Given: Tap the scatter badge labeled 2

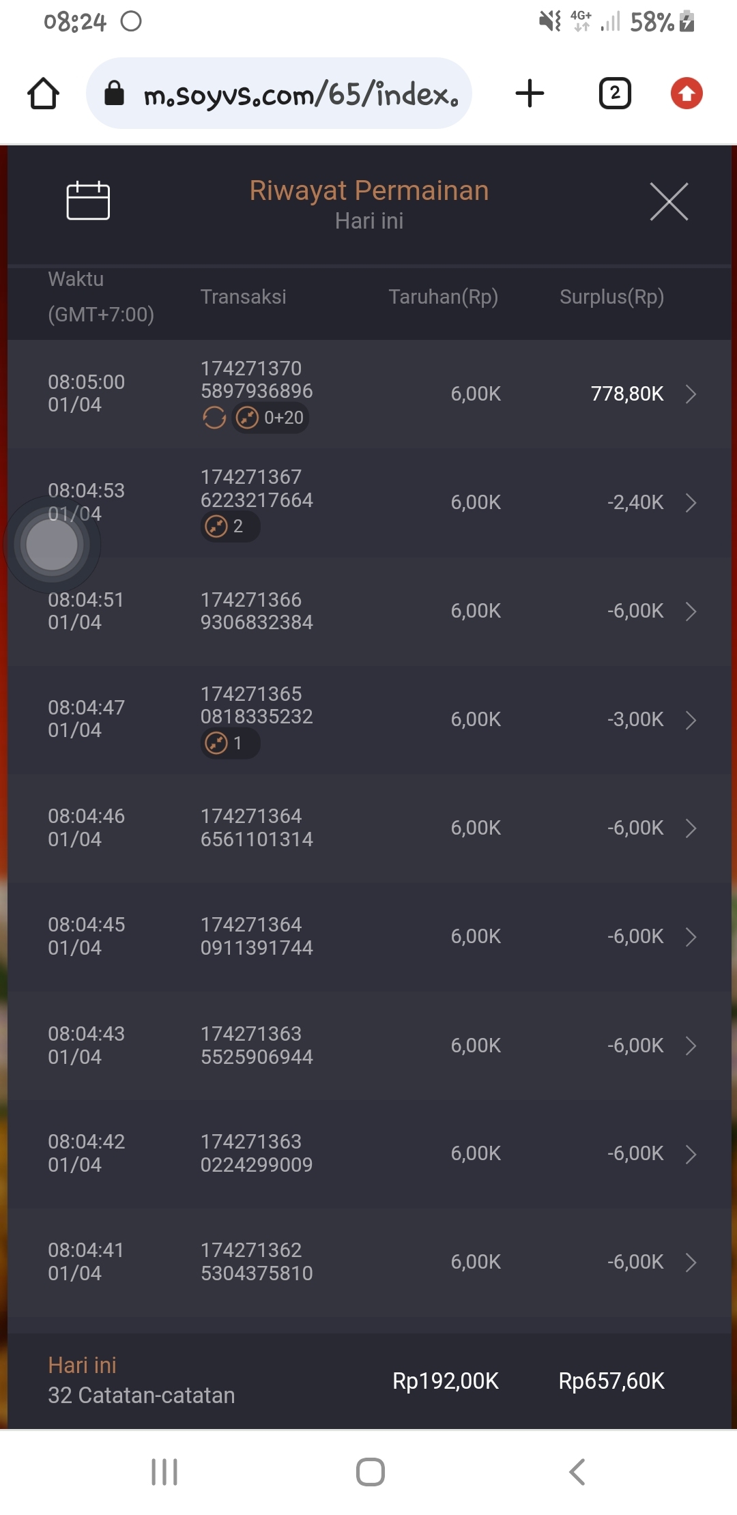Looking at the screenshot, I should tap(229, 527).
